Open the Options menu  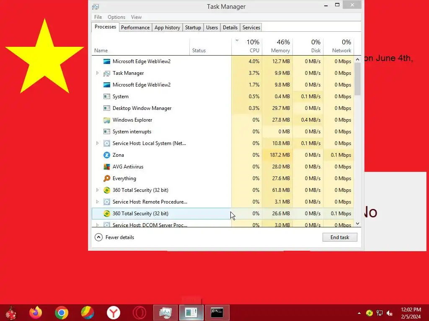116,17
